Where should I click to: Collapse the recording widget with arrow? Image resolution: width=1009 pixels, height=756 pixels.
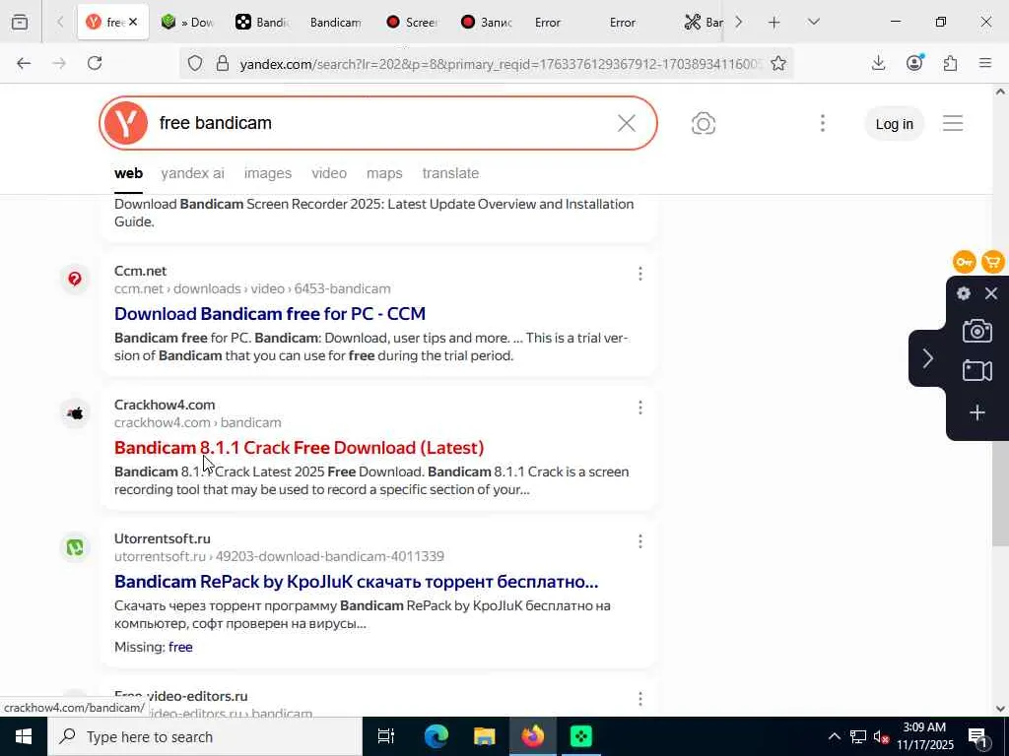pos(927,358)
